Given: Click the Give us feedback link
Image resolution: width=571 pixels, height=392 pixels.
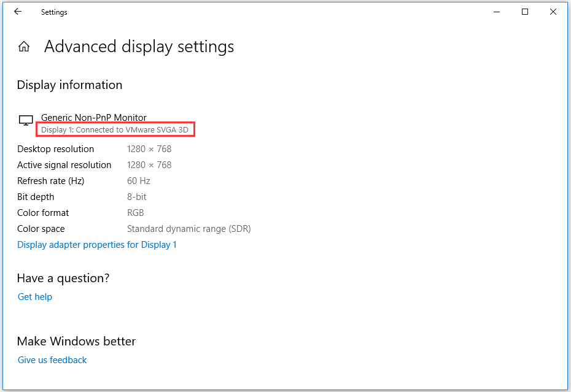Looking at the screenshot, I should (52, 360).
